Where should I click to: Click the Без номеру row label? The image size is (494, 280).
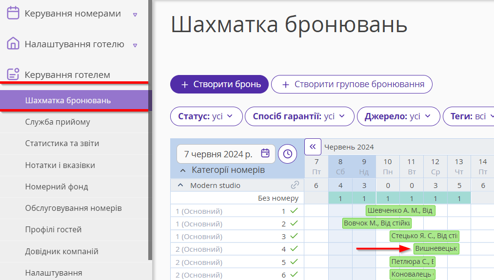click(x=278, y=198)
